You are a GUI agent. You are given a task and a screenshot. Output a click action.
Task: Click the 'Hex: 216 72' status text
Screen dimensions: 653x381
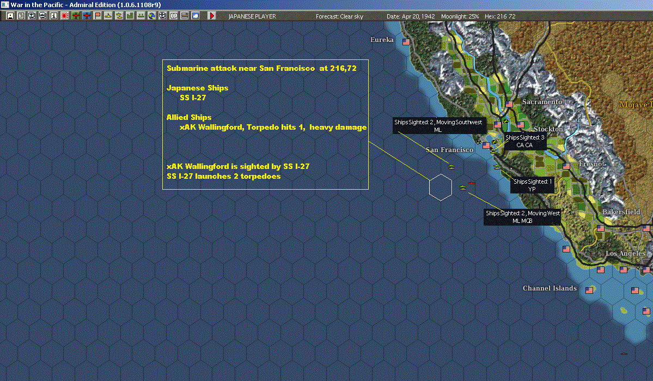(500, 16)
